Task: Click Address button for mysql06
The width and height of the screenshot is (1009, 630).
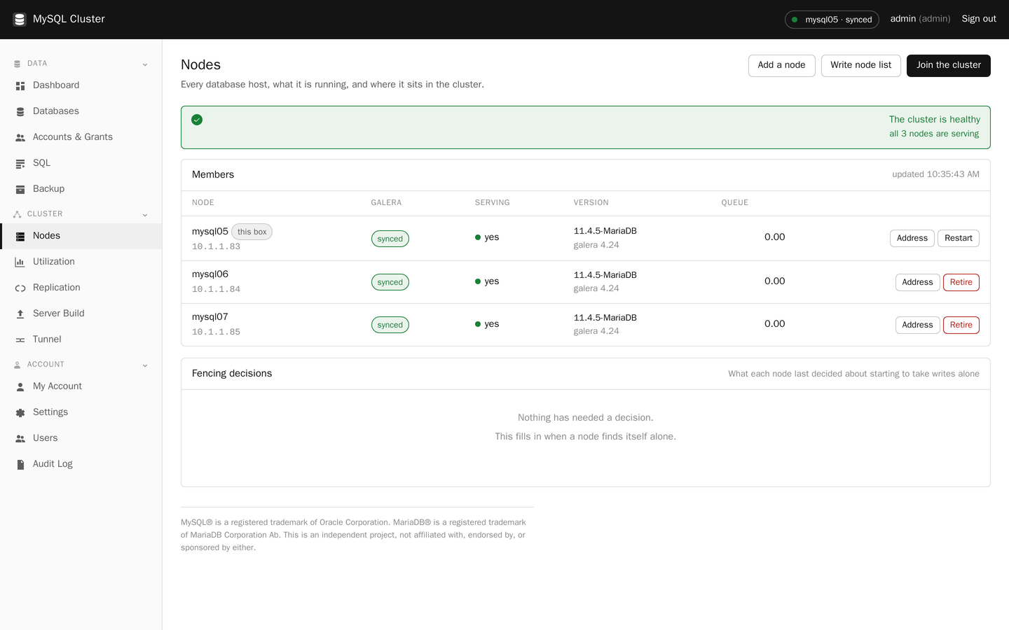Action: [917, 282]
